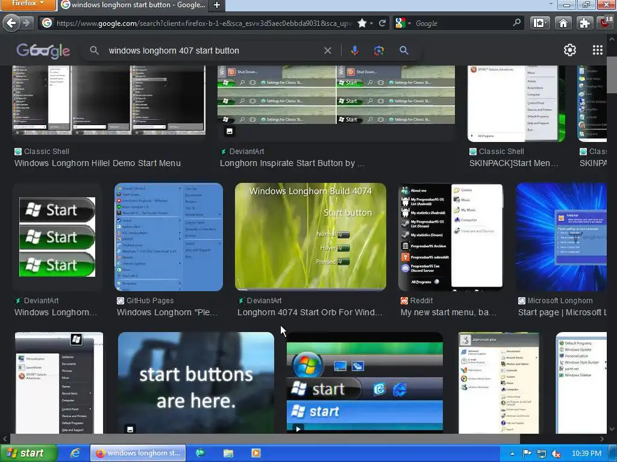Click the muted volume tray icon
Screen dimensions: 617x462
coord(556,454)
